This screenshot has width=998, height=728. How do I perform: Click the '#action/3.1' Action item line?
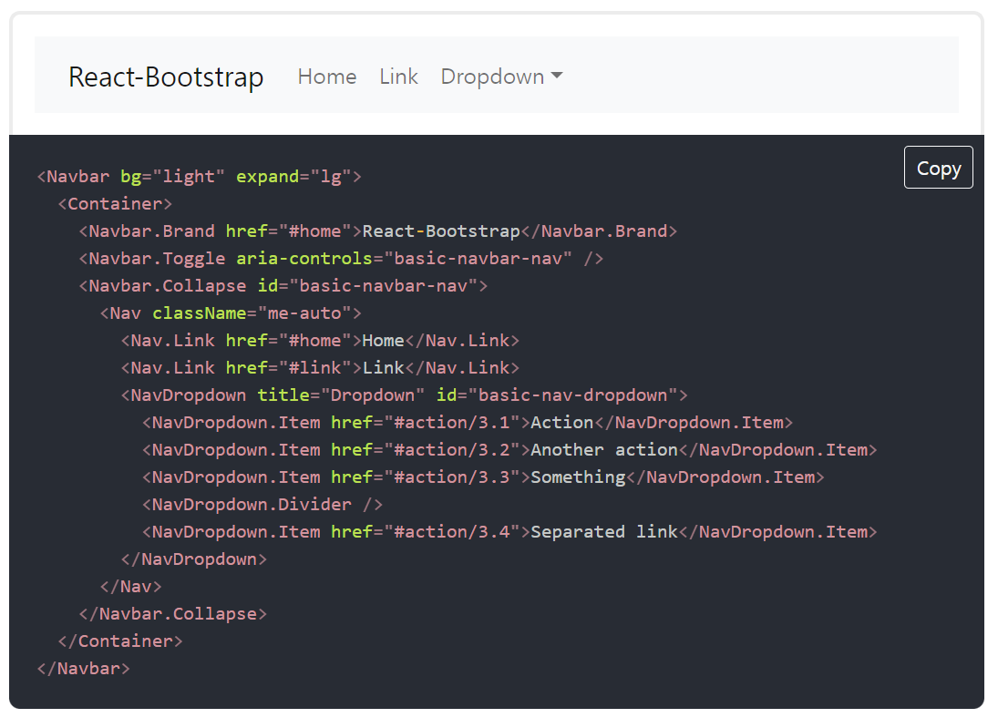(468, 423)
